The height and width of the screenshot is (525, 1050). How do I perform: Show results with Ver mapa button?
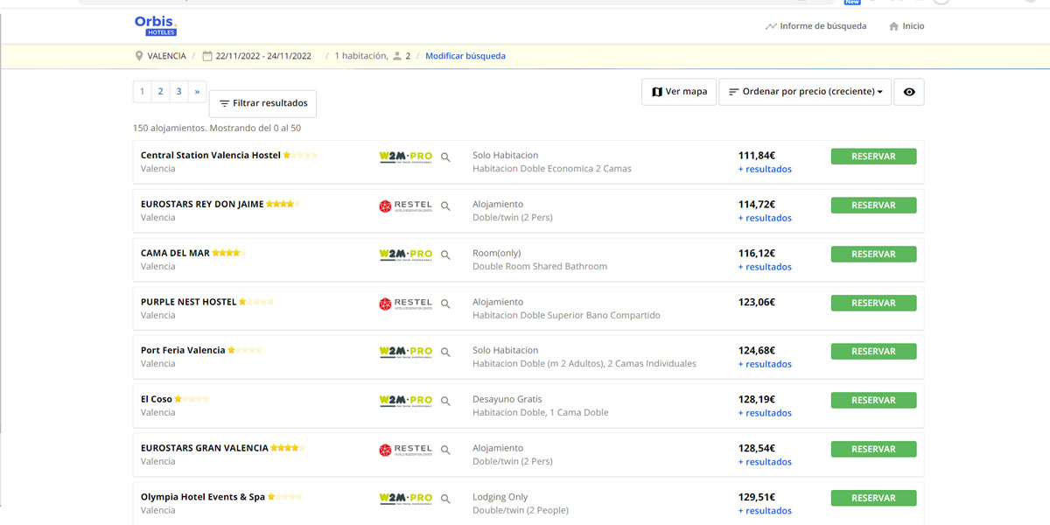click(x=679, y=92)
